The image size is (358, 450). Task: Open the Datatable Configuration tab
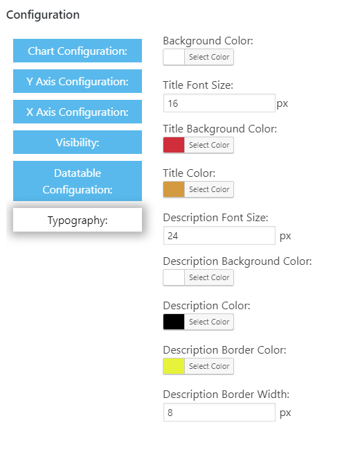78,181
